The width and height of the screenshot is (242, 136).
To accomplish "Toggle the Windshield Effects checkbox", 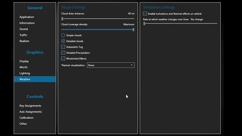I will 63,59.
